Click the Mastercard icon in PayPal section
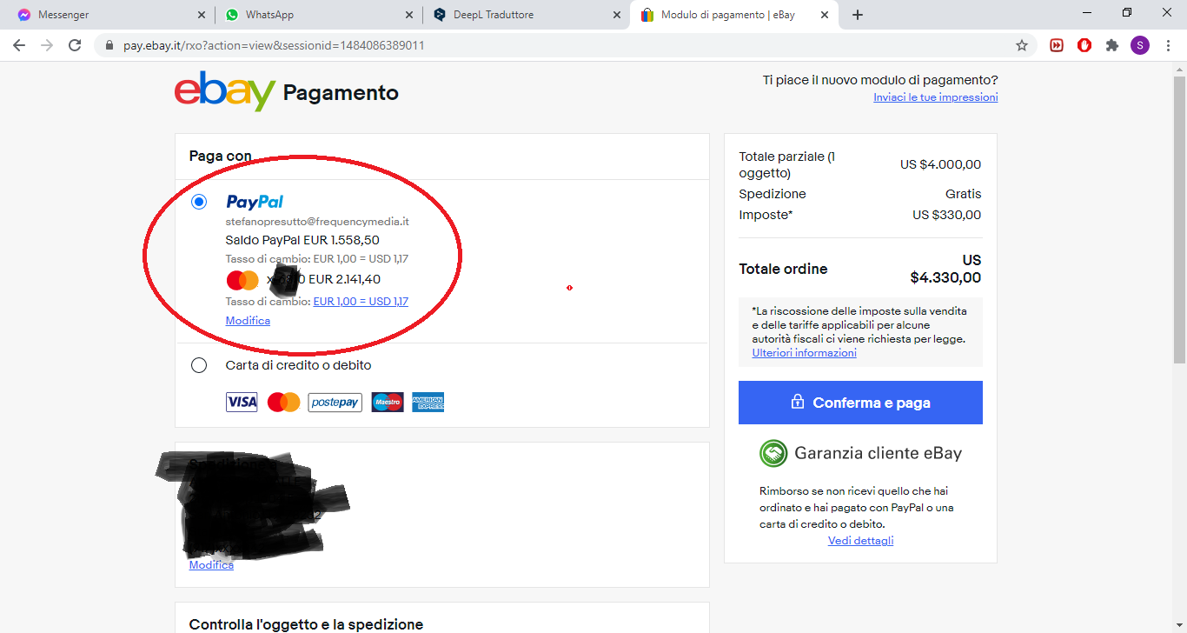Viewport: 1187px width, 633px height. [242, 280]
